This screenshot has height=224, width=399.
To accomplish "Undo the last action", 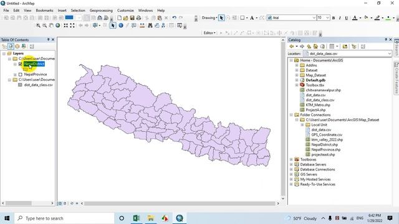I will [x=175, y=18].
